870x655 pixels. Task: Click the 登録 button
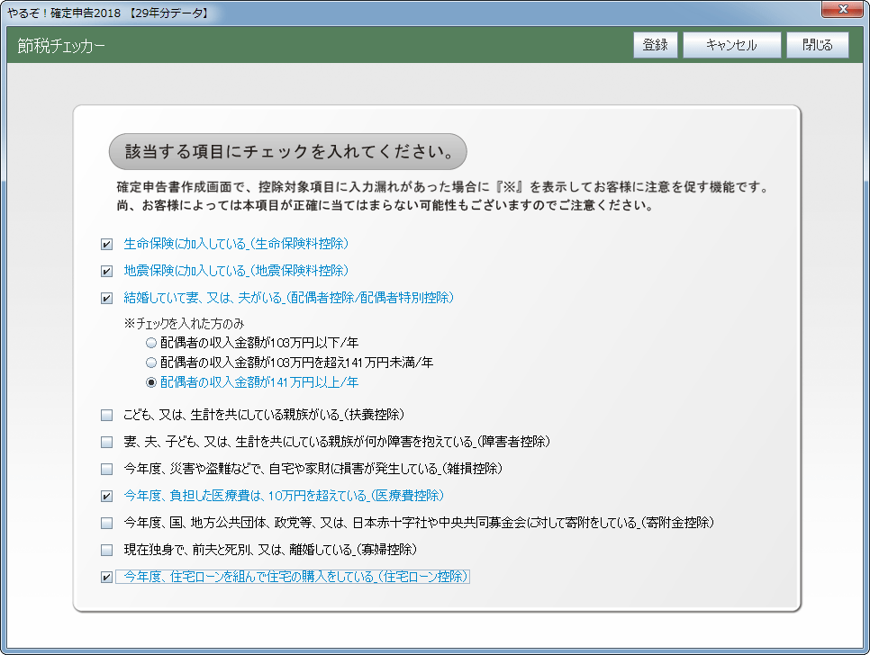coord(656,45)
